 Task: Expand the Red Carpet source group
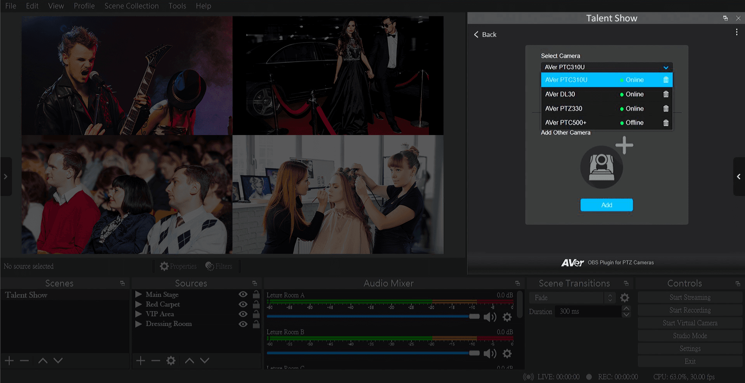click(x=138, y=304)
